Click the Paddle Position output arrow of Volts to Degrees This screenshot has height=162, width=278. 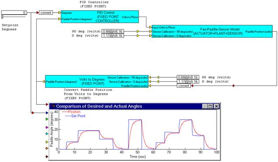tap(44, 82)
